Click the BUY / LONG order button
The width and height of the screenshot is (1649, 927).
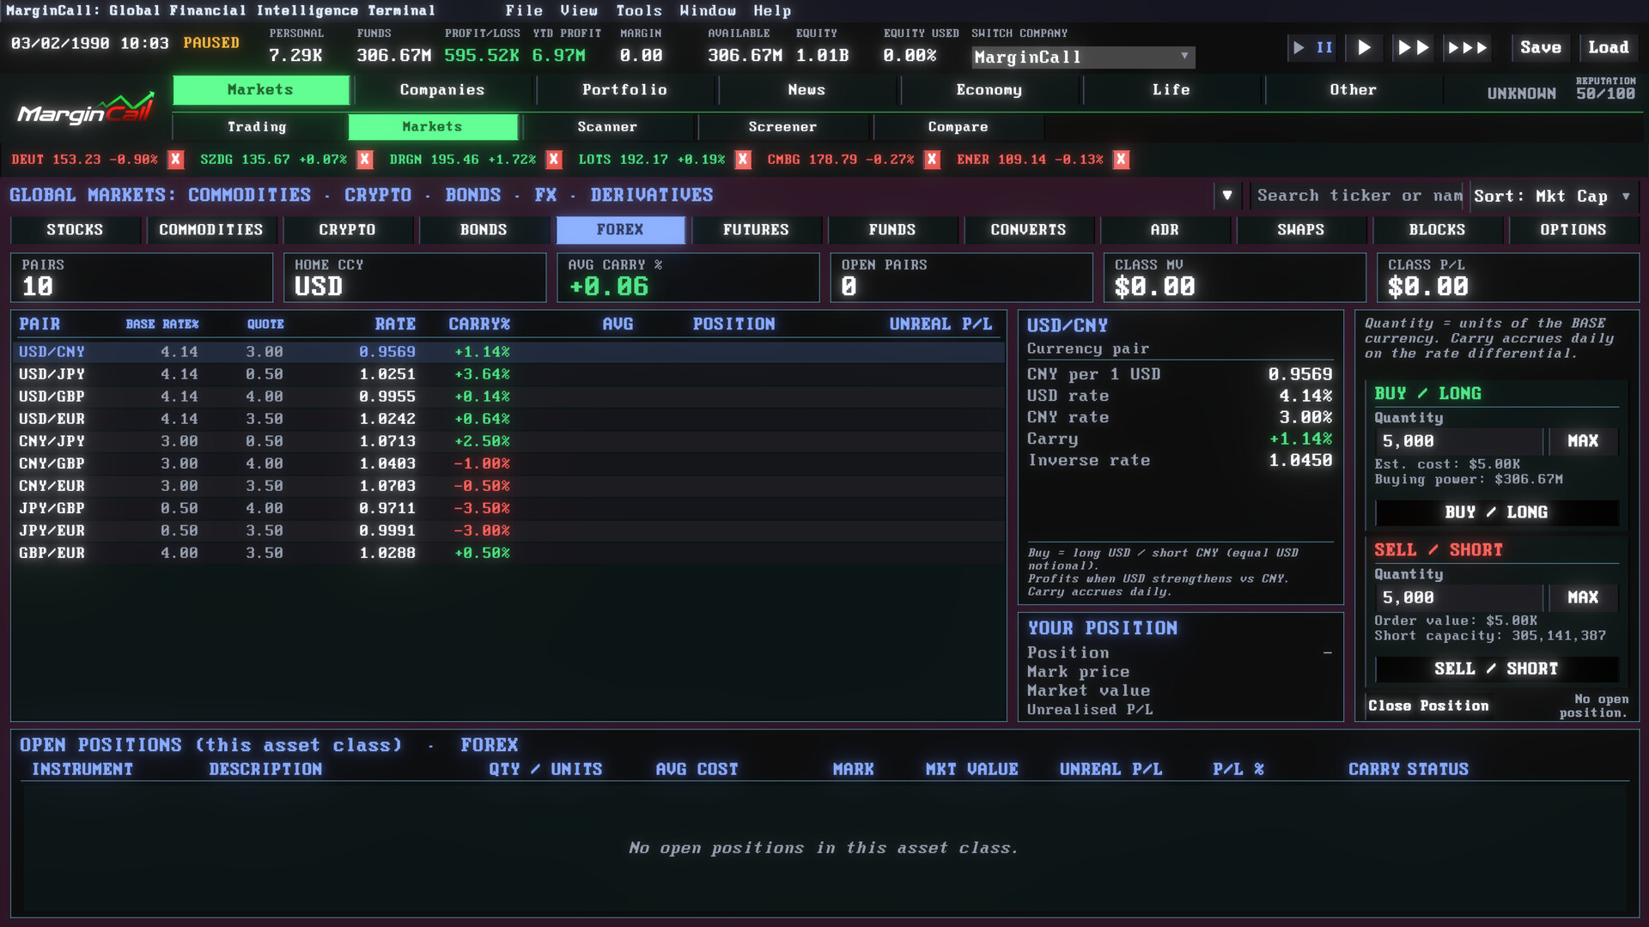(1496, 512)
